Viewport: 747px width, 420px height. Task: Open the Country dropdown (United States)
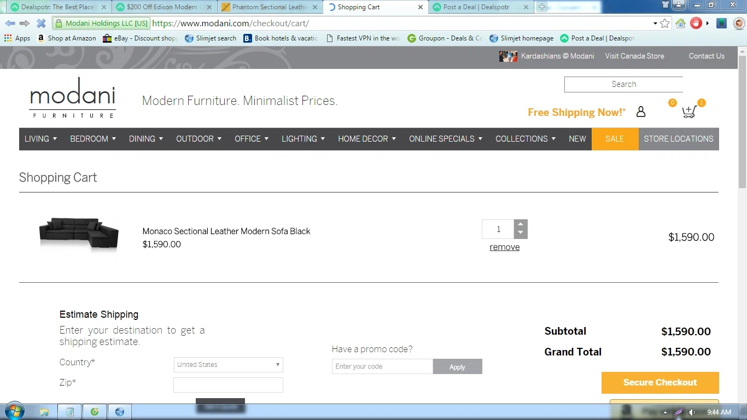point(228,365)
